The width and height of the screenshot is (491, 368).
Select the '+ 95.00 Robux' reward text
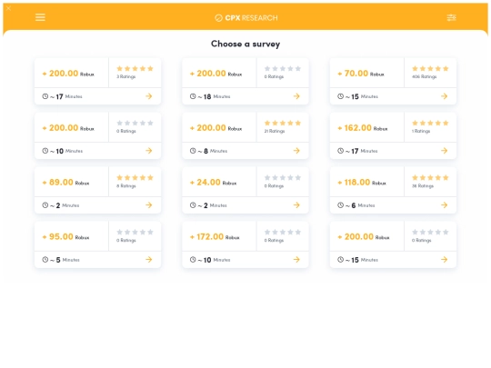(65, 237)
